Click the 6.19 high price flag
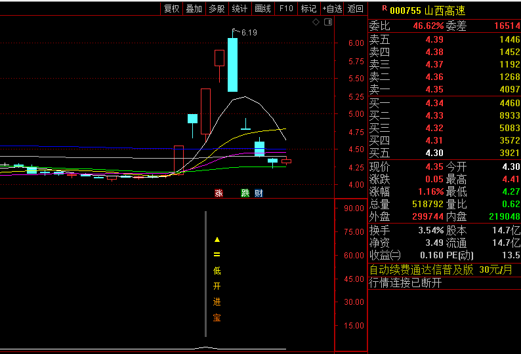The width and height of the screenshot is (521, 354). tap(247, 32)
